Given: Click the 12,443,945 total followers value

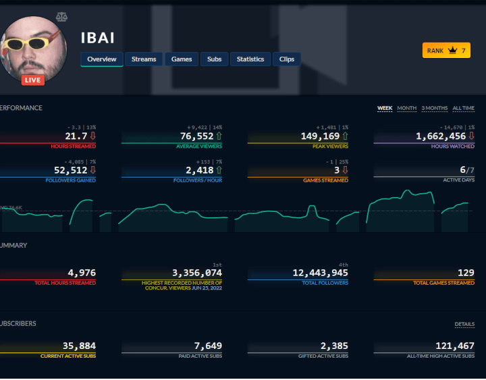Looking at the screenshot, I should coord(321,273).
